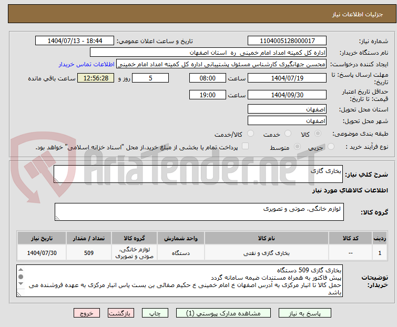Click the چاپ print button
Screen dimensions: 397x327
pos(155,313)
